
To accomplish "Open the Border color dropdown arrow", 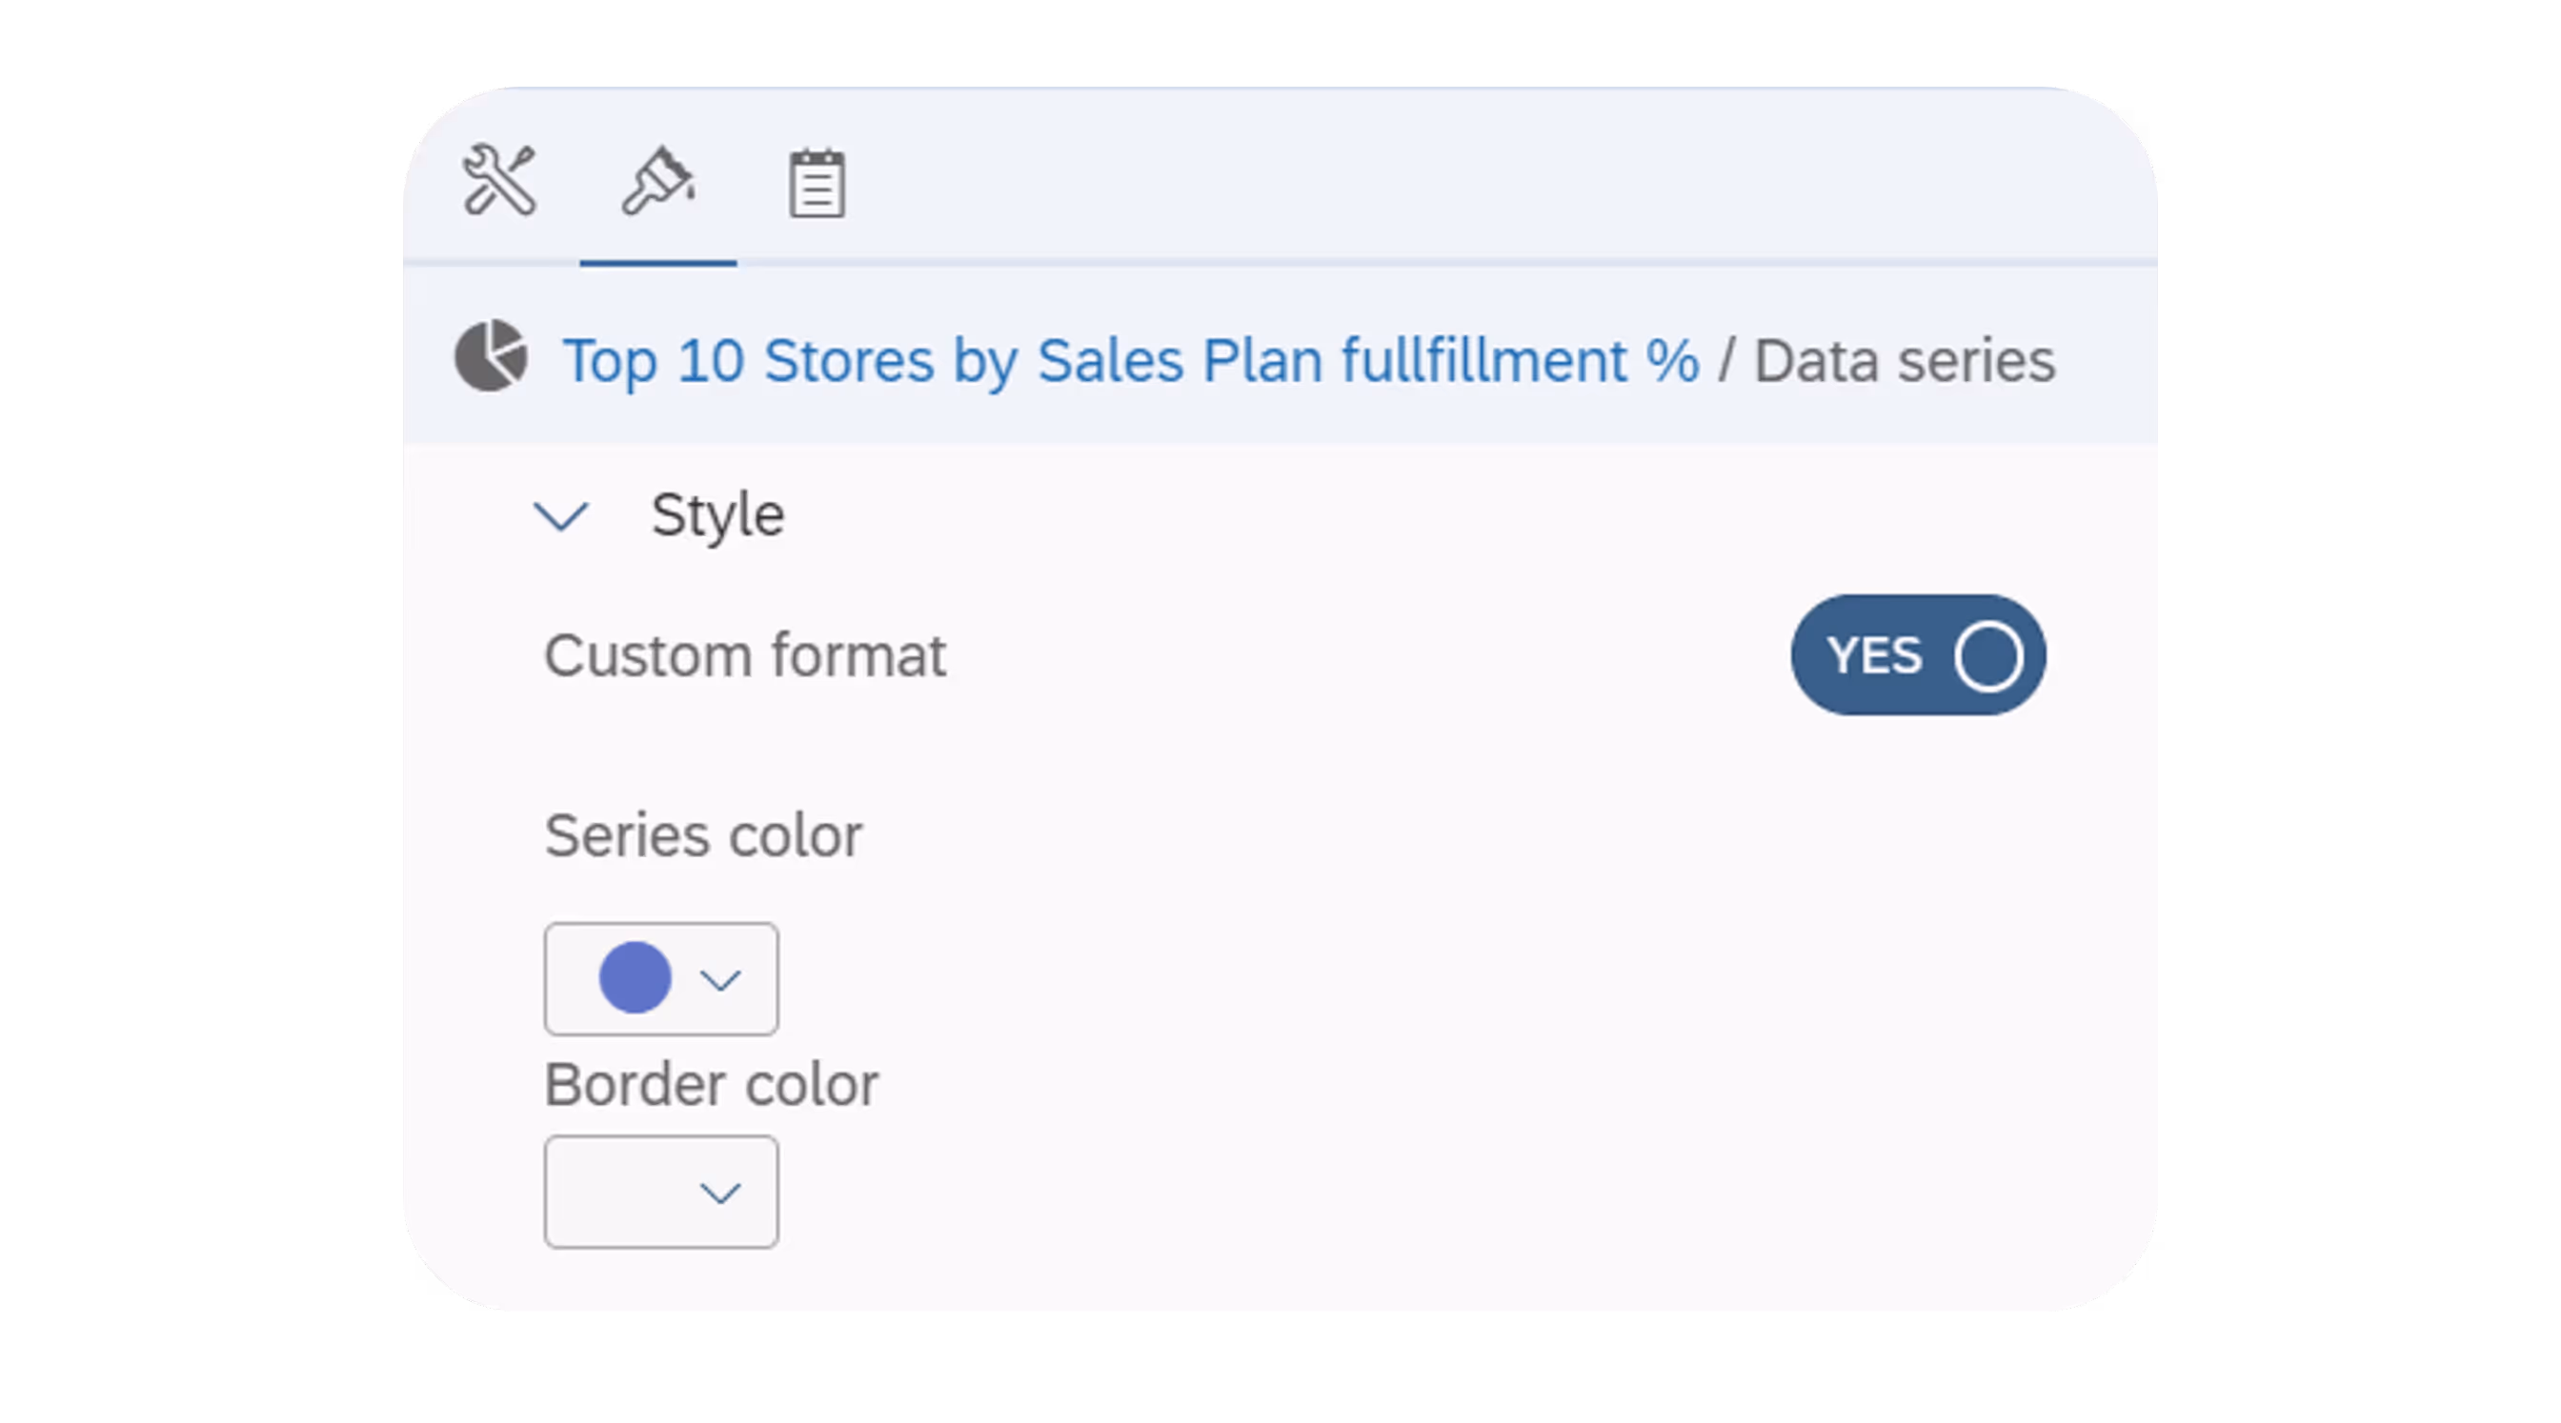I will pyautogui.click(x=719, y=1193).
